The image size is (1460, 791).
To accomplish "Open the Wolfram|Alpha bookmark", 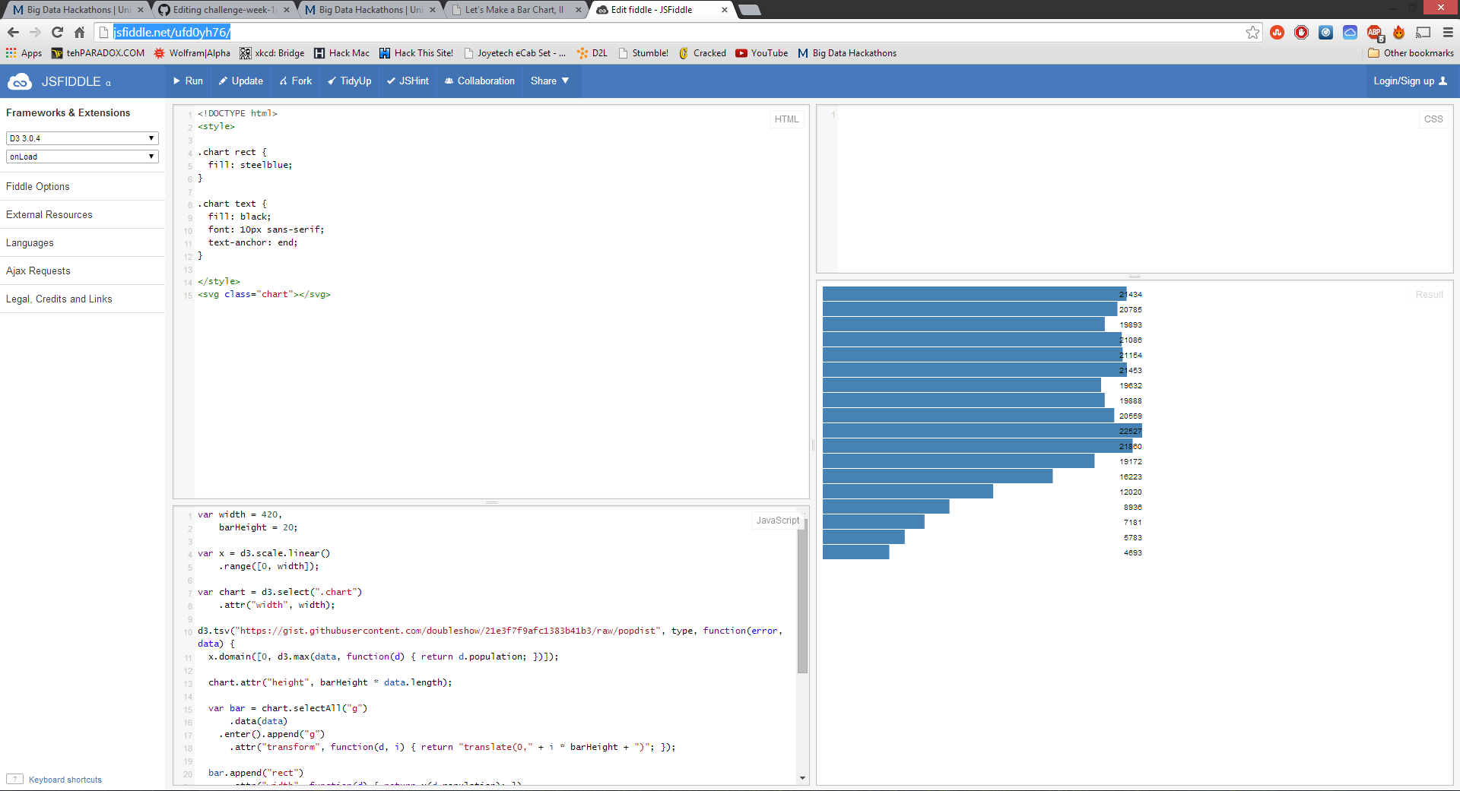I will [192, 53].
